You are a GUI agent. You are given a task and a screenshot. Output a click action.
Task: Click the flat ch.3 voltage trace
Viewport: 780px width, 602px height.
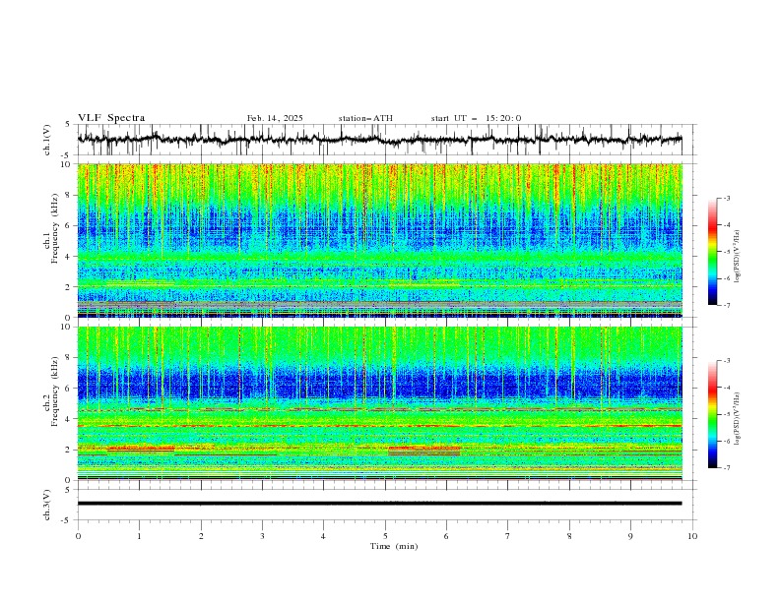(379, 504)
